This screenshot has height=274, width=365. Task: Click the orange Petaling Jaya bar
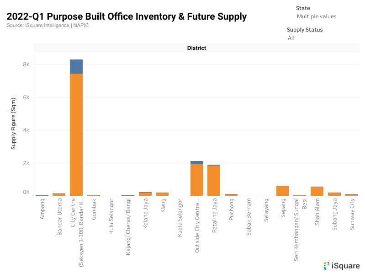(214, 181)
